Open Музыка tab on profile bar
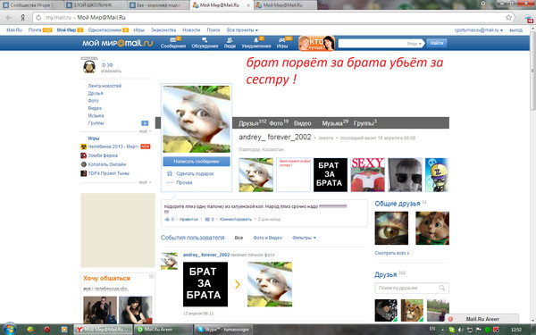 coord(335,122)
